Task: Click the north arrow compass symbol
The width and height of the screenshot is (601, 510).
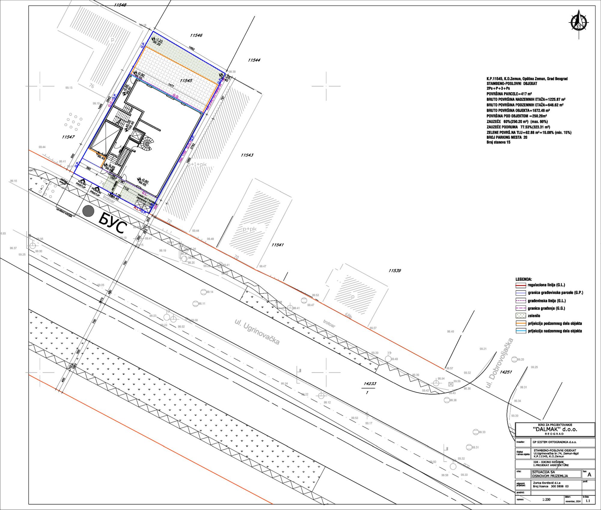Action: click(579, 23)
